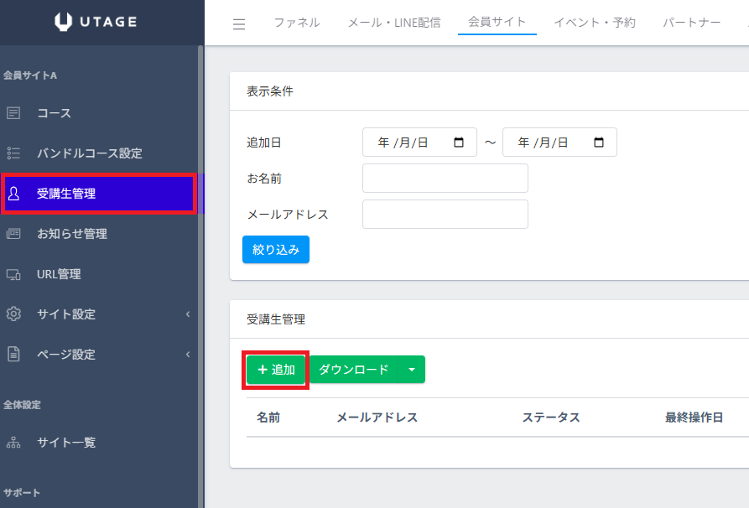Image resolution: width=749 pixels, height=508 pixels.
Task: Open the start date calendar picker
Action: 459,143
